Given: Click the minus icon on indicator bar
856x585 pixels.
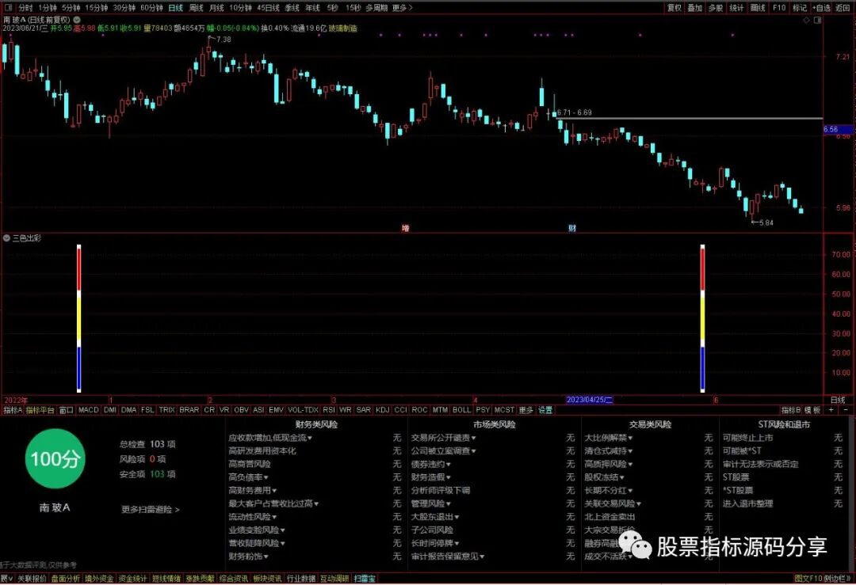Looking at the screenshot, I should 846,410.
